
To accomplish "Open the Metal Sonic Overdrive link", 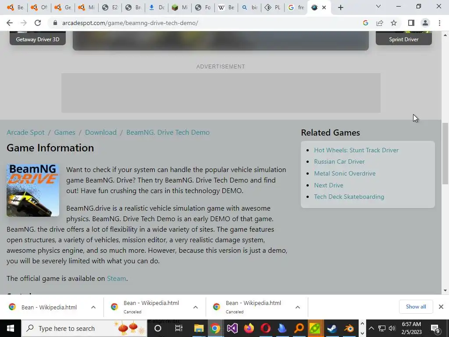I will tap(345, 173).
